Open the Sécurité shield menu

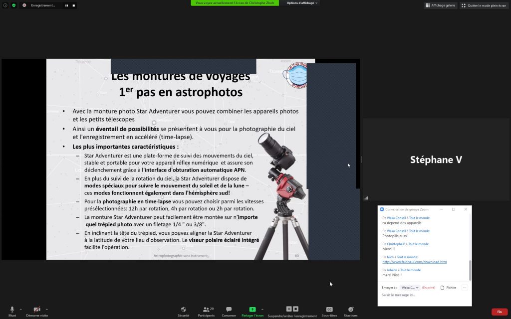pyautogui.click(x=184, y=311)
